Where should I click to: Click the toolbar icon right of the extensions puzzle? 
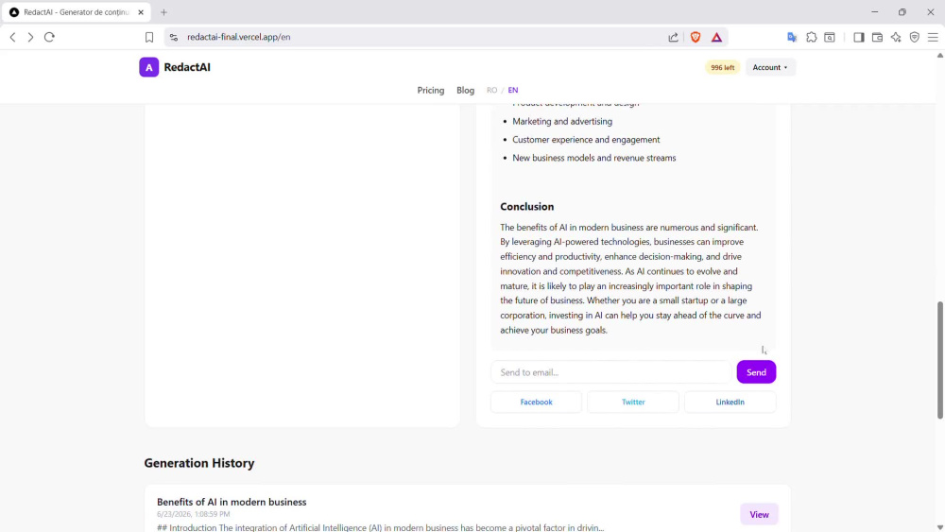tap(830, 37)
